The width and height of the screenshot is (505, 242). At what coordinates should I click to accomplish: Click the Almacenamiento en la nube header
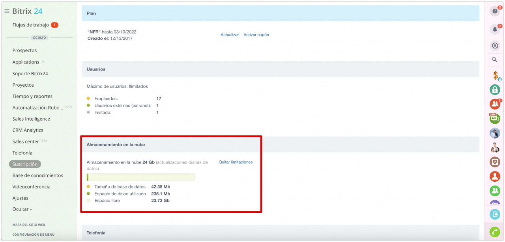click(x=281, y=145)
